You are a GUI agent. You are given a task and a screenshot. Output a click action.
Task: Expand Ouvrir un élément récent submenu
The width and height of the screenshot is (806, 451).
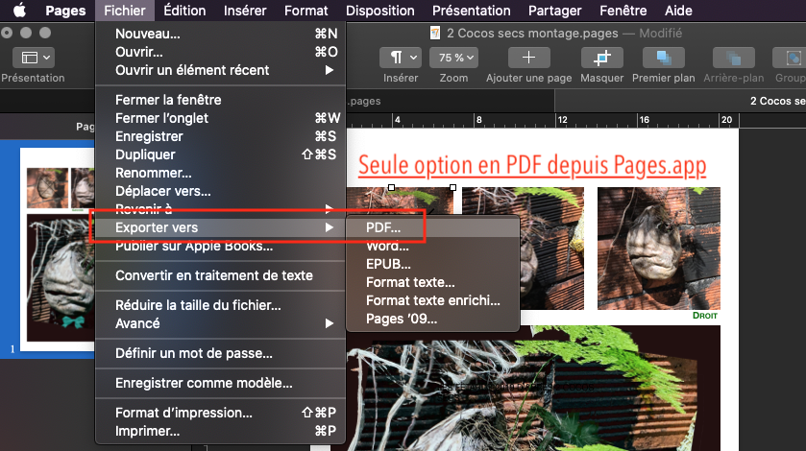[221, 70]
